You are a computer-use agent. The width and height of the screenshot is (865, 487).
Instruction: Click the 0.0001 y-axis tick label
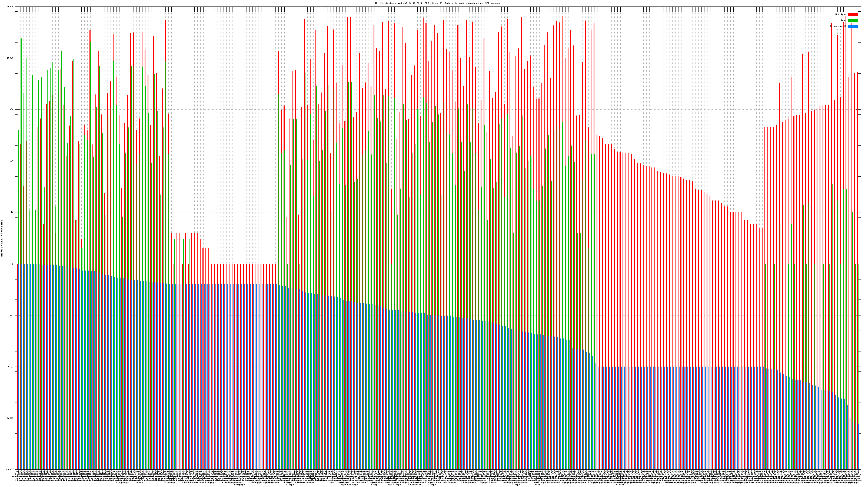point(9,469)
